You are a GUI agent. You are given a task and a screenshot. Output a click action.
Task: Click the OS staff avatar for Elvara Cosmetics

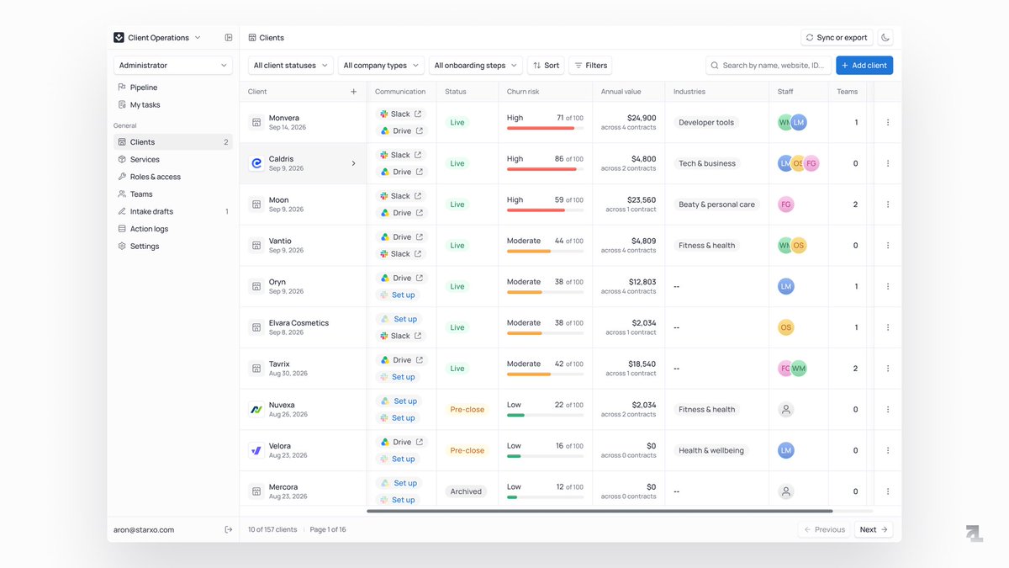(785, 327)
